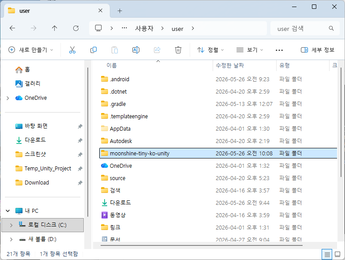
Task: Click chevron after user in breadcrumb
Action: [193, 28]
